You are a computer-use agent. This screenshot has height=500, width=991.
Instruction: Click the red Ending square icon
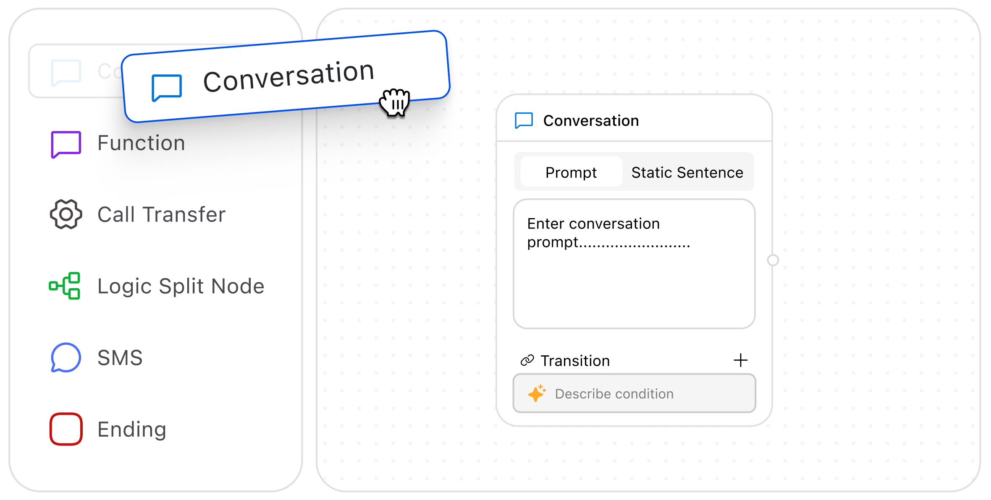click(66, 429)
